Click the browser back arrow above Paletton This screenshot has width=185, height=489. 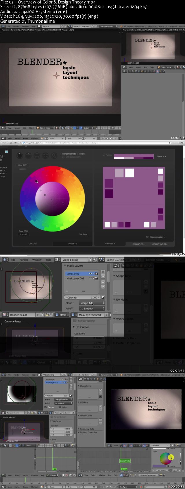click(x=3, y=143)
